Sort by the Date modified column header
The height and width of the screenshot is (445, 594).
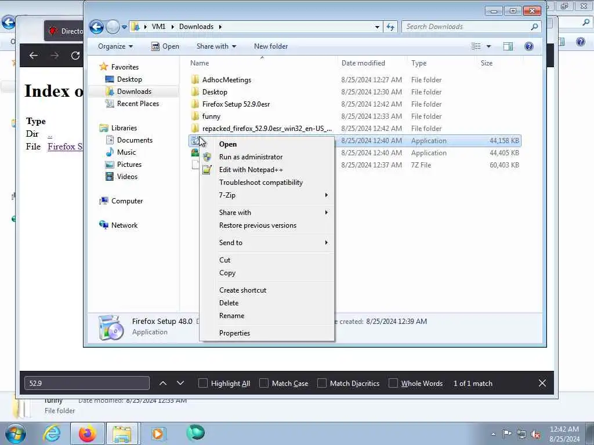(x=363, y=63)
